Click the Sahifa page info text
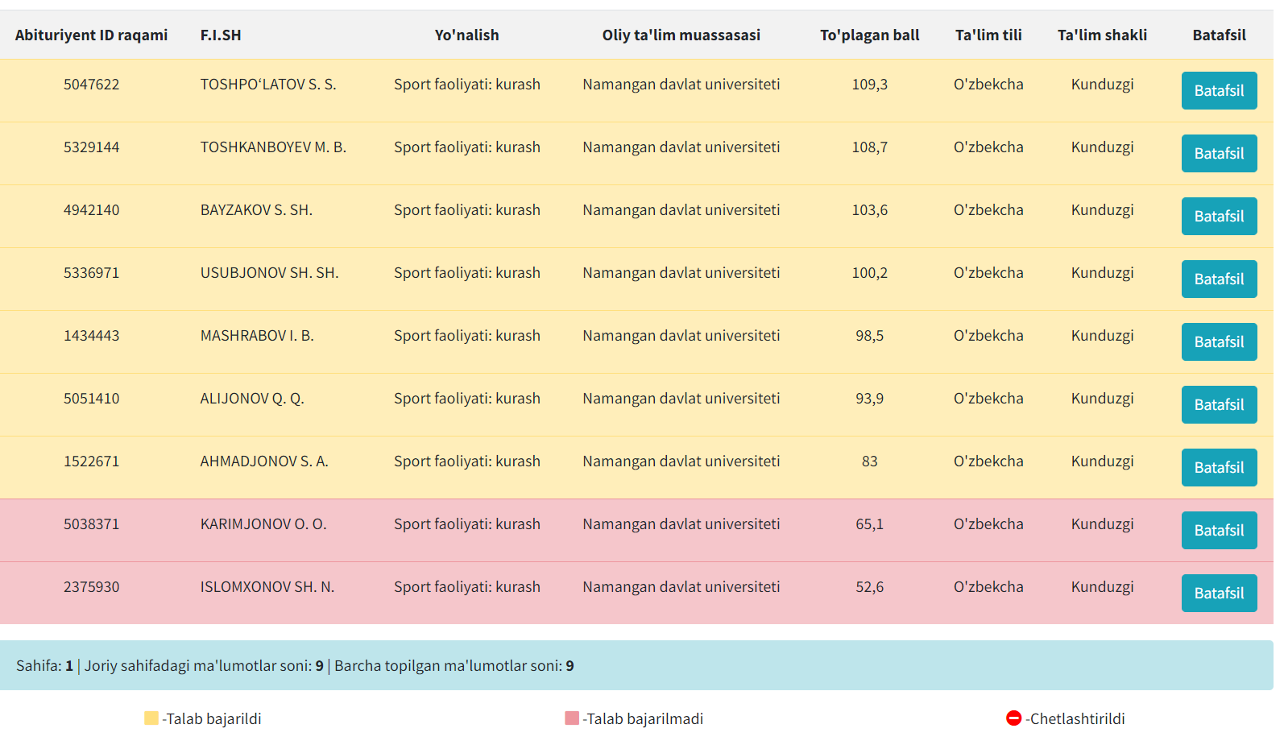1284x749 pixels. pos(44,666)
